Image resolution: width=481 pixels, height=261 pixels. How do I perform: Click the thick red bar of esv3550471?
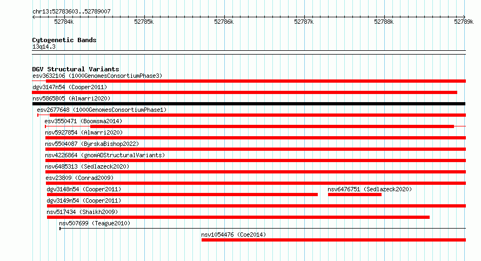coord(272,126)
